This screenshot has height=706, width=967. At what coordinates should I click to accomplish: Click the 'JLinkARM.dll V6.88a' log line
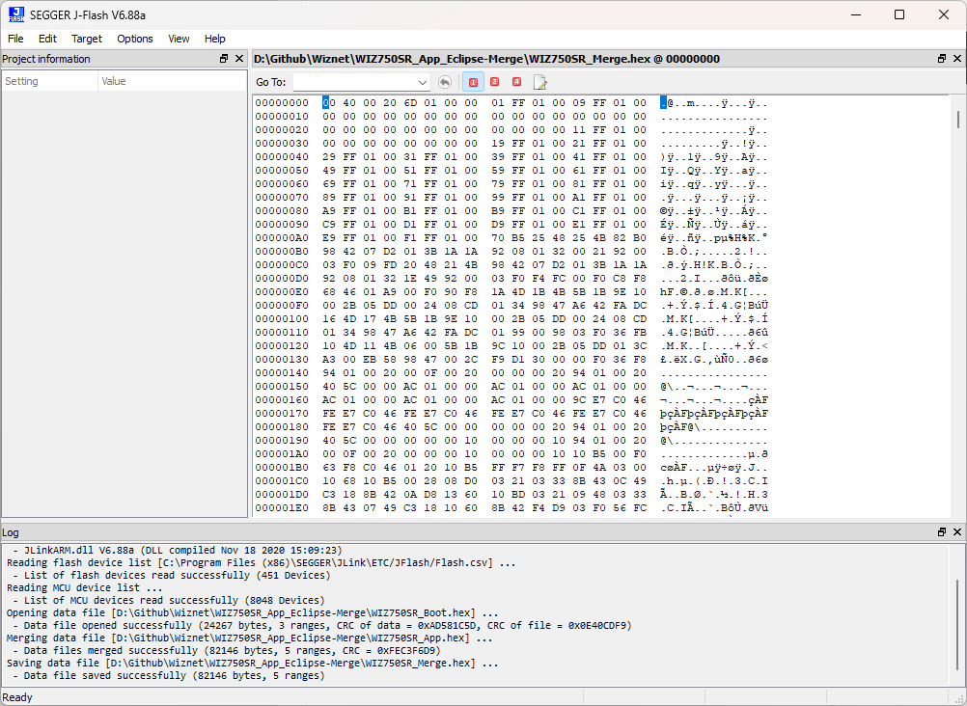pos(177,550)
